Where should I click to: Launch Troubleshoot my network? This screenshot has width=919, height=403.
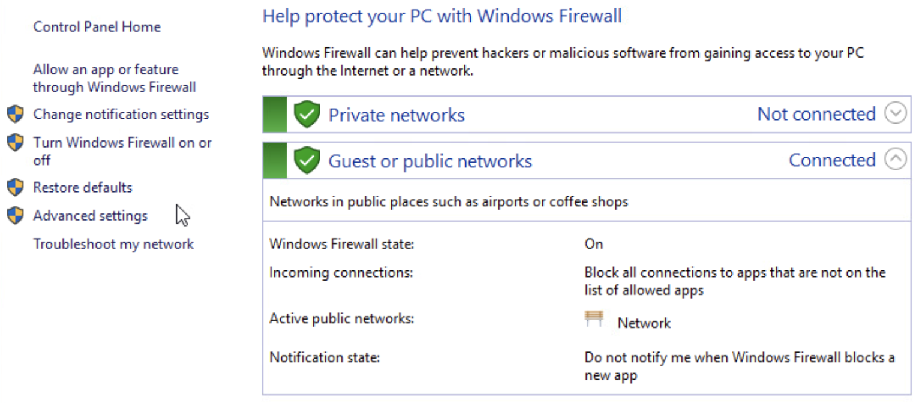pos(113,244)
